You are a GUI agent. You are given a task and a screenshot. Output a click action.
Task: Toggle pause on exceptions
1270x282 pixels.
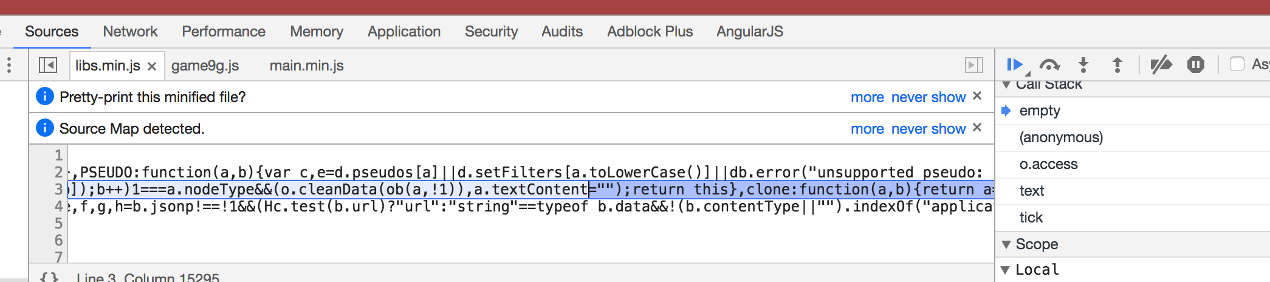(x=1195, y=64)
